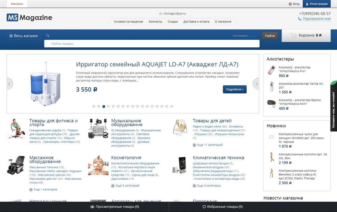
Task: Open the Радио и видео-няни subcategory
Action: tap(207, 126)
